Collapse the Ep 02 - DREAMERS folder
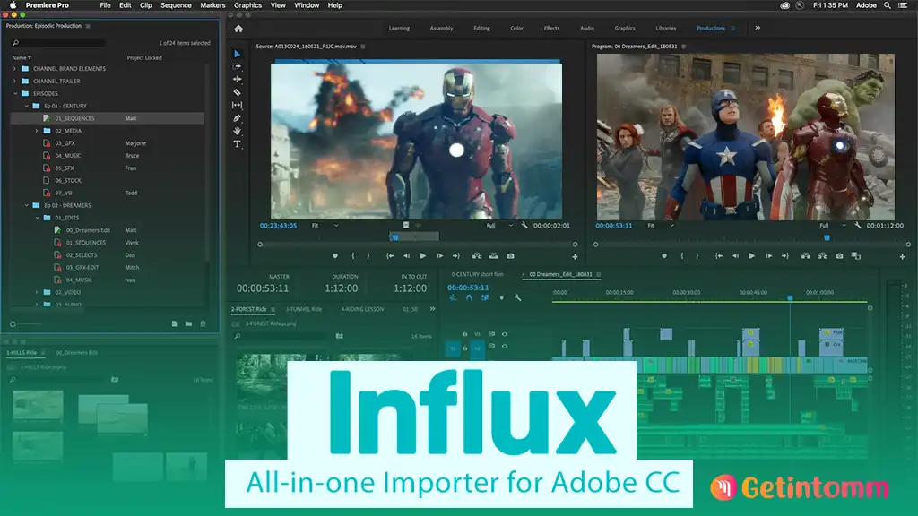Screen dimensions: 918x516 26,205
